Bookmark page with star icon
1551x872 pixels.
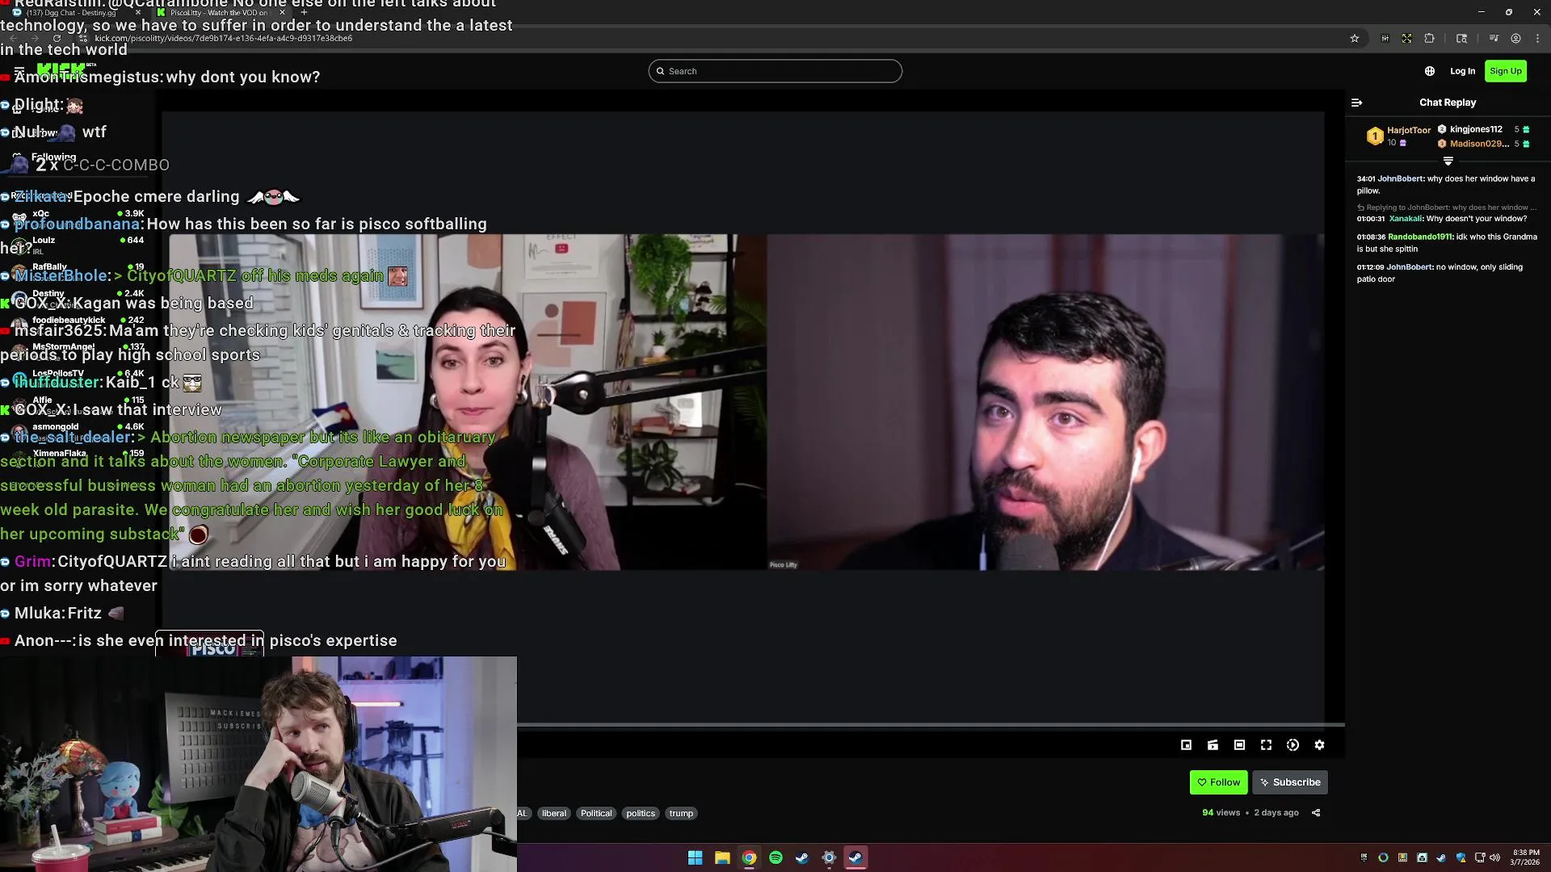click(1355, 38)
